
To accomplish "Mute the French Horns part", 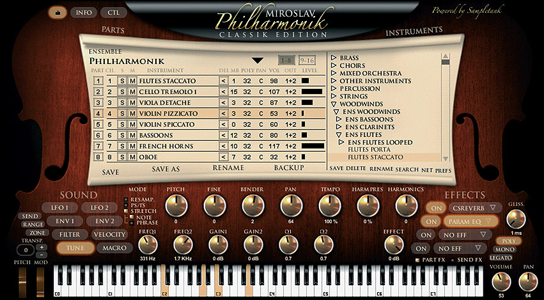I will (132, 146).
